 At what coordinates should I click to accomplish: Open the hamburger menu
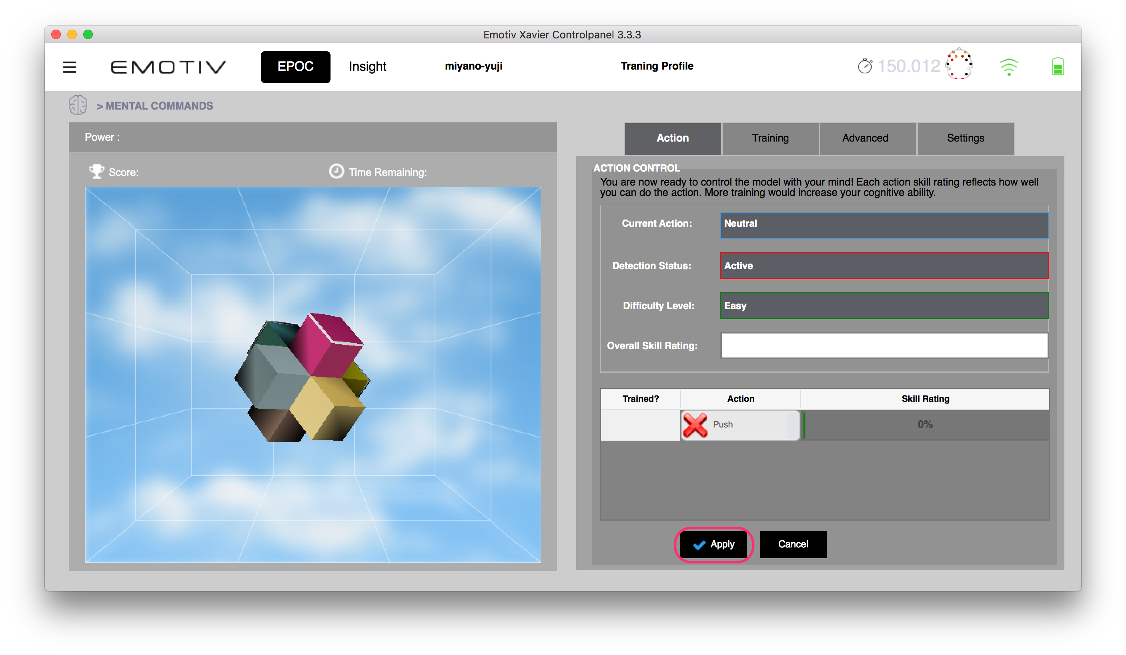[x=69, y=67]
